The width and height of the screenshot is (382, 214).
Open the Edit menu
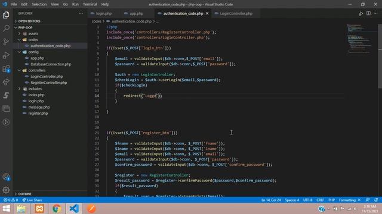click(x=24, y=4)
